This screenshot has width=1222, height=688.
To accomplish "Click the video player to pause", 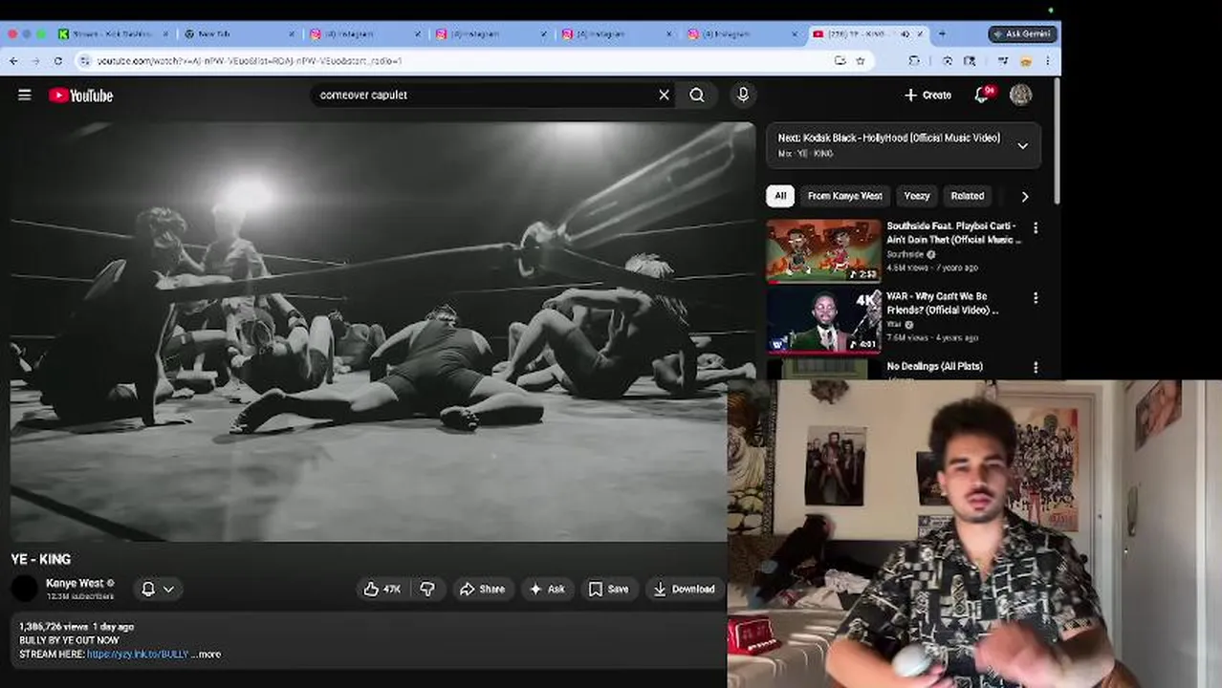I will [x=382, y=331].
